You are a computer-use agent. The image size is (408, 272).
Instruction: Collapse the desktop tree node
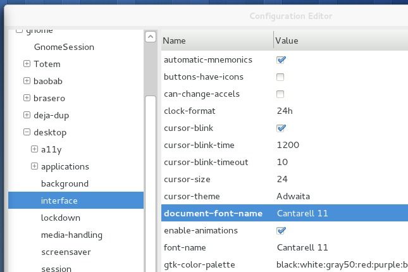pos(27,132)
